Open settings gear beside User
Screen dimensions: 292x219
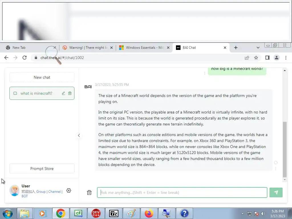68,190
